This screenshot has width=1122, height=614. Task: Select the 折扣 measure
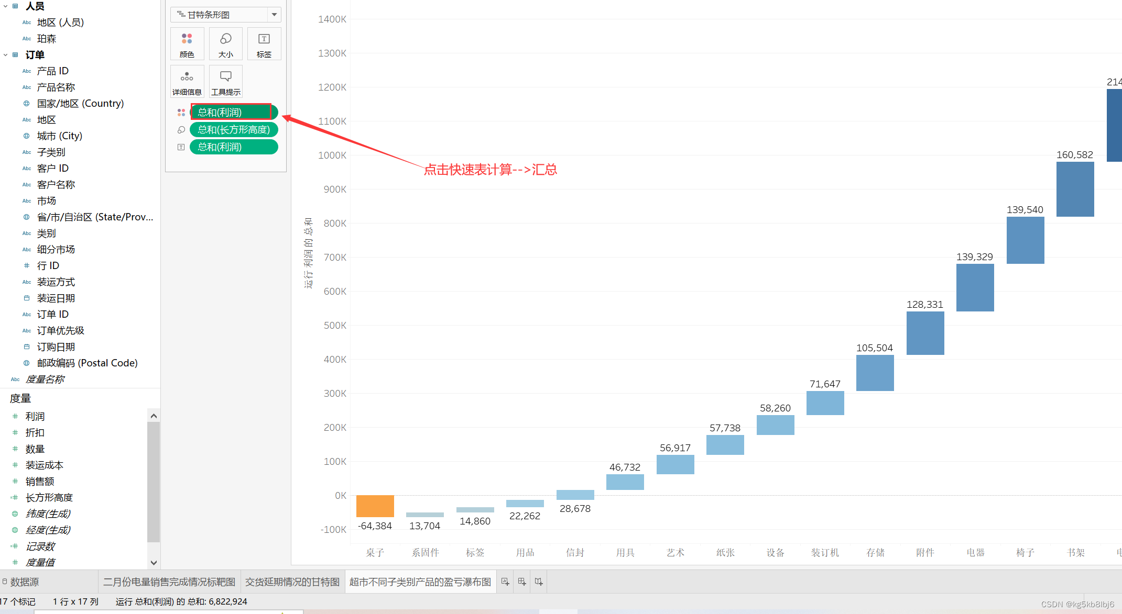(x=35, y=433)
